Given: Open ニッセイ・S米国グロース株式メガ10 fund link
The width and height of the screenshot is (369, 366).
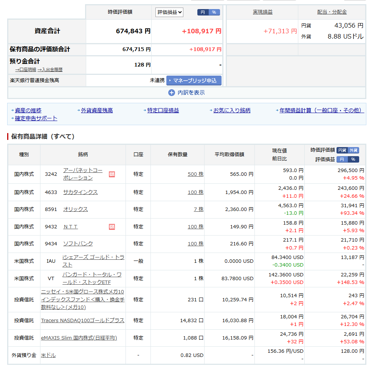Looking at the screenshot, I should pyautogui.click(x=82, y=299).
